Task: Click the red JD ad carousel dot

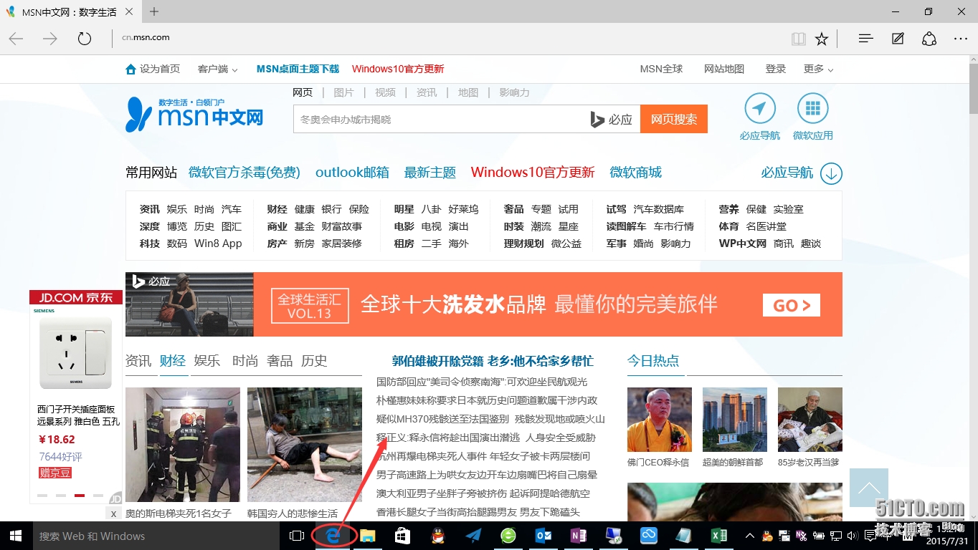Action: tap(80, 496)
